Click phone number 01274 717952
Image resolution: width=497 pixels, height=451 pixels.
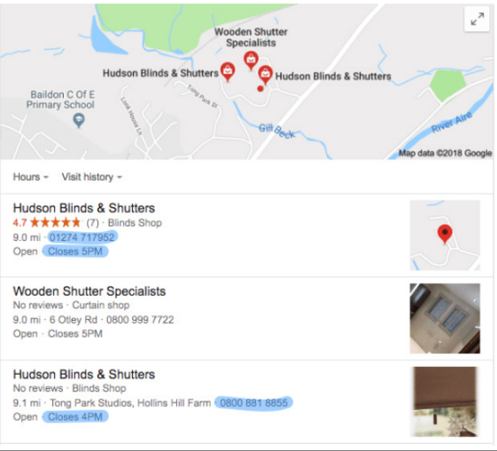pyautogui.click(x=82, y=237)
